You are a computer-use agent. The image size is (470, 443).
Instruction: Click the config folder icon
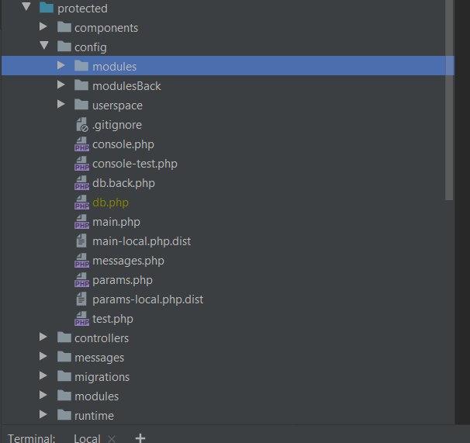click(64, 47)
